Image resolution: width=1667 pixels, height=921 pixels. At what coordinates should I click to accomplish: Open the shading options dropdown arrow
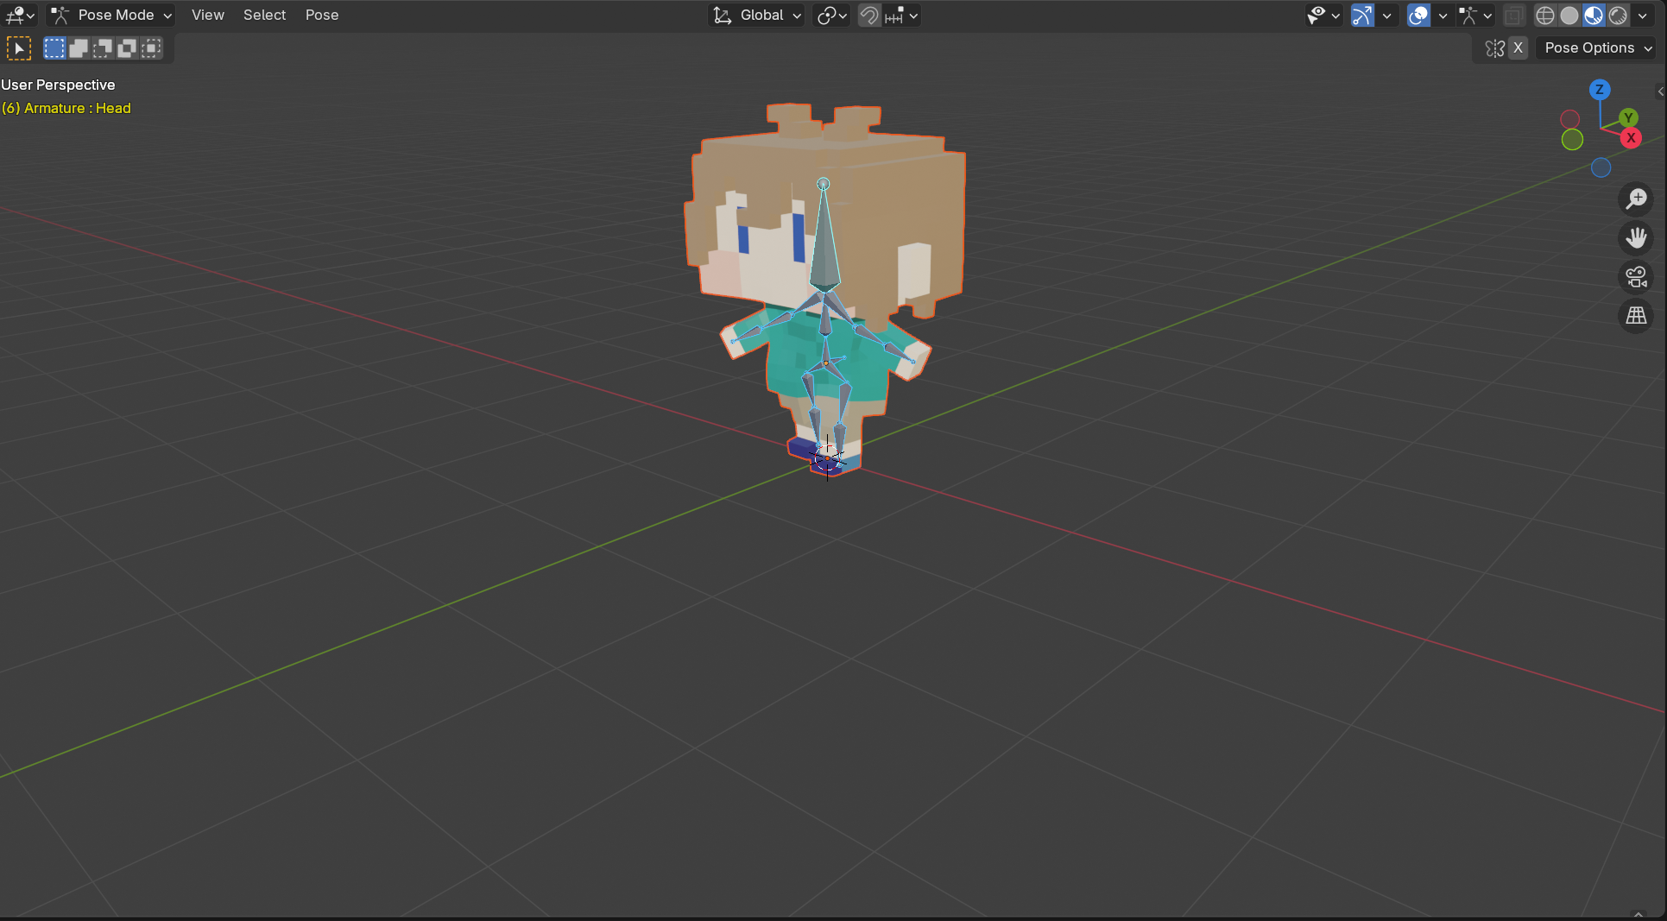point(1643,15)
